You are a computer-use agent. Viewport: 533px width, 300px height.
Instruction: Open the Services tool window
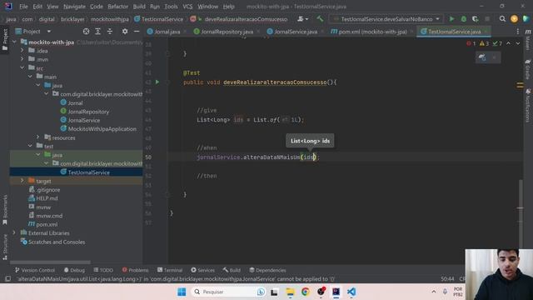coord(202,270)
